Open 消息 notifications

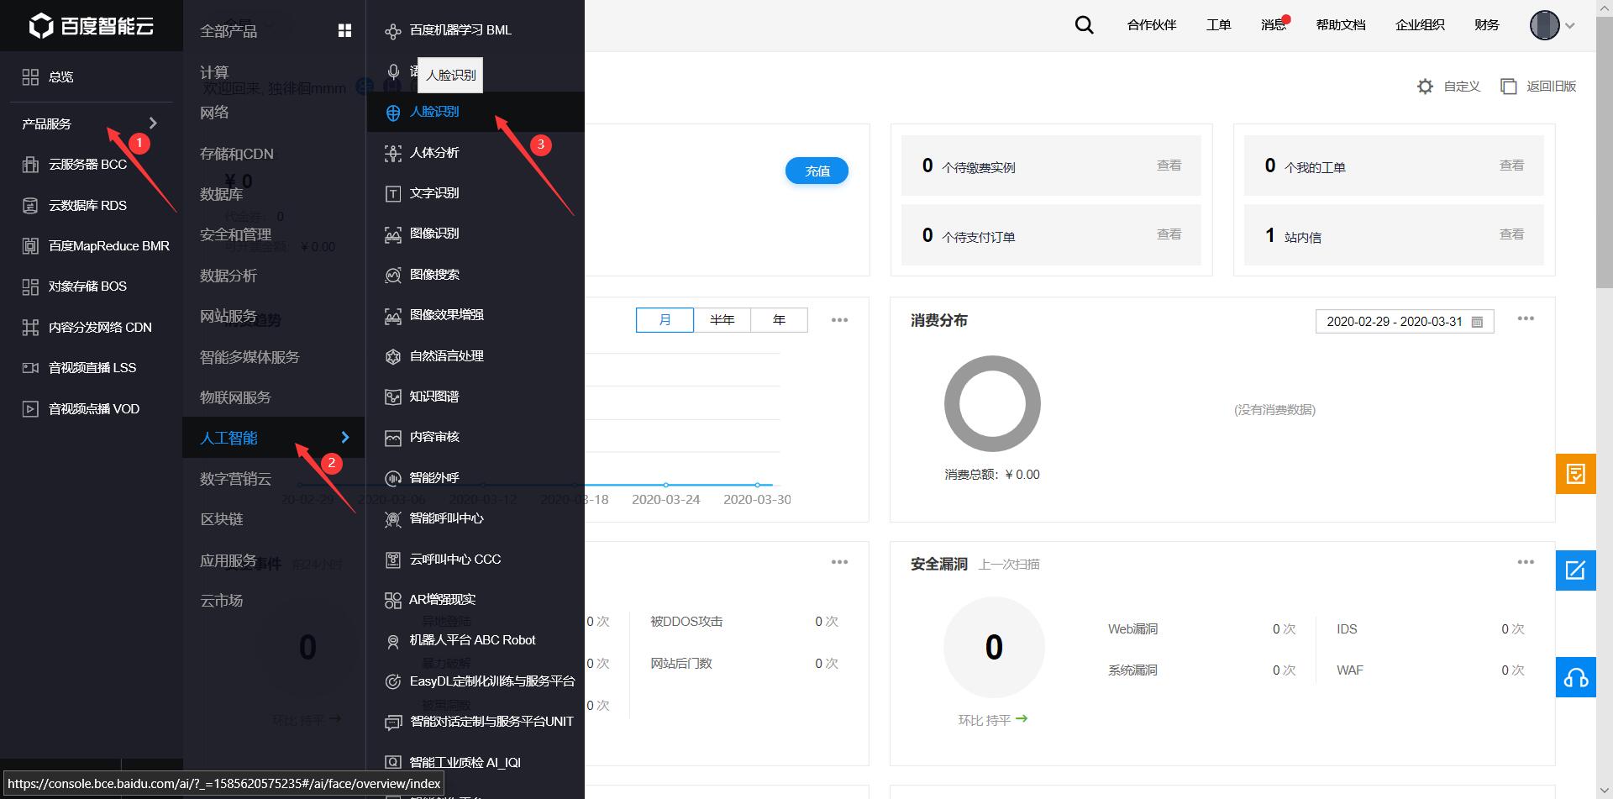(x=1274, y=25)
